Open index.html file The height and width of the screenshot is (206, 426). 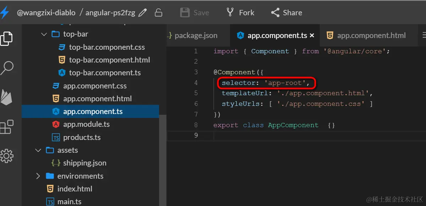tap(75, 189)
